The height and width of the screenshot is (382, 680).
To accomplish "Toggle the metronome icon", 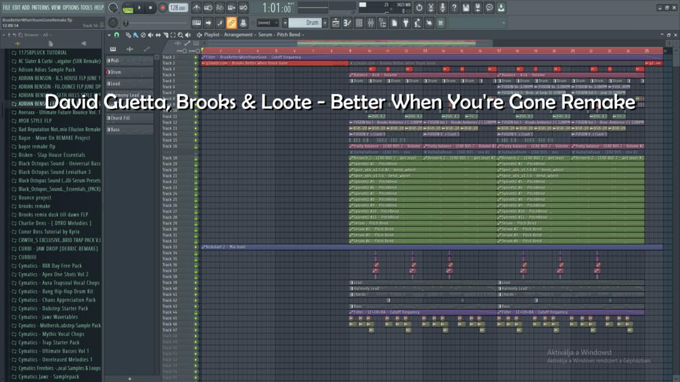I will tap(196, 7).
